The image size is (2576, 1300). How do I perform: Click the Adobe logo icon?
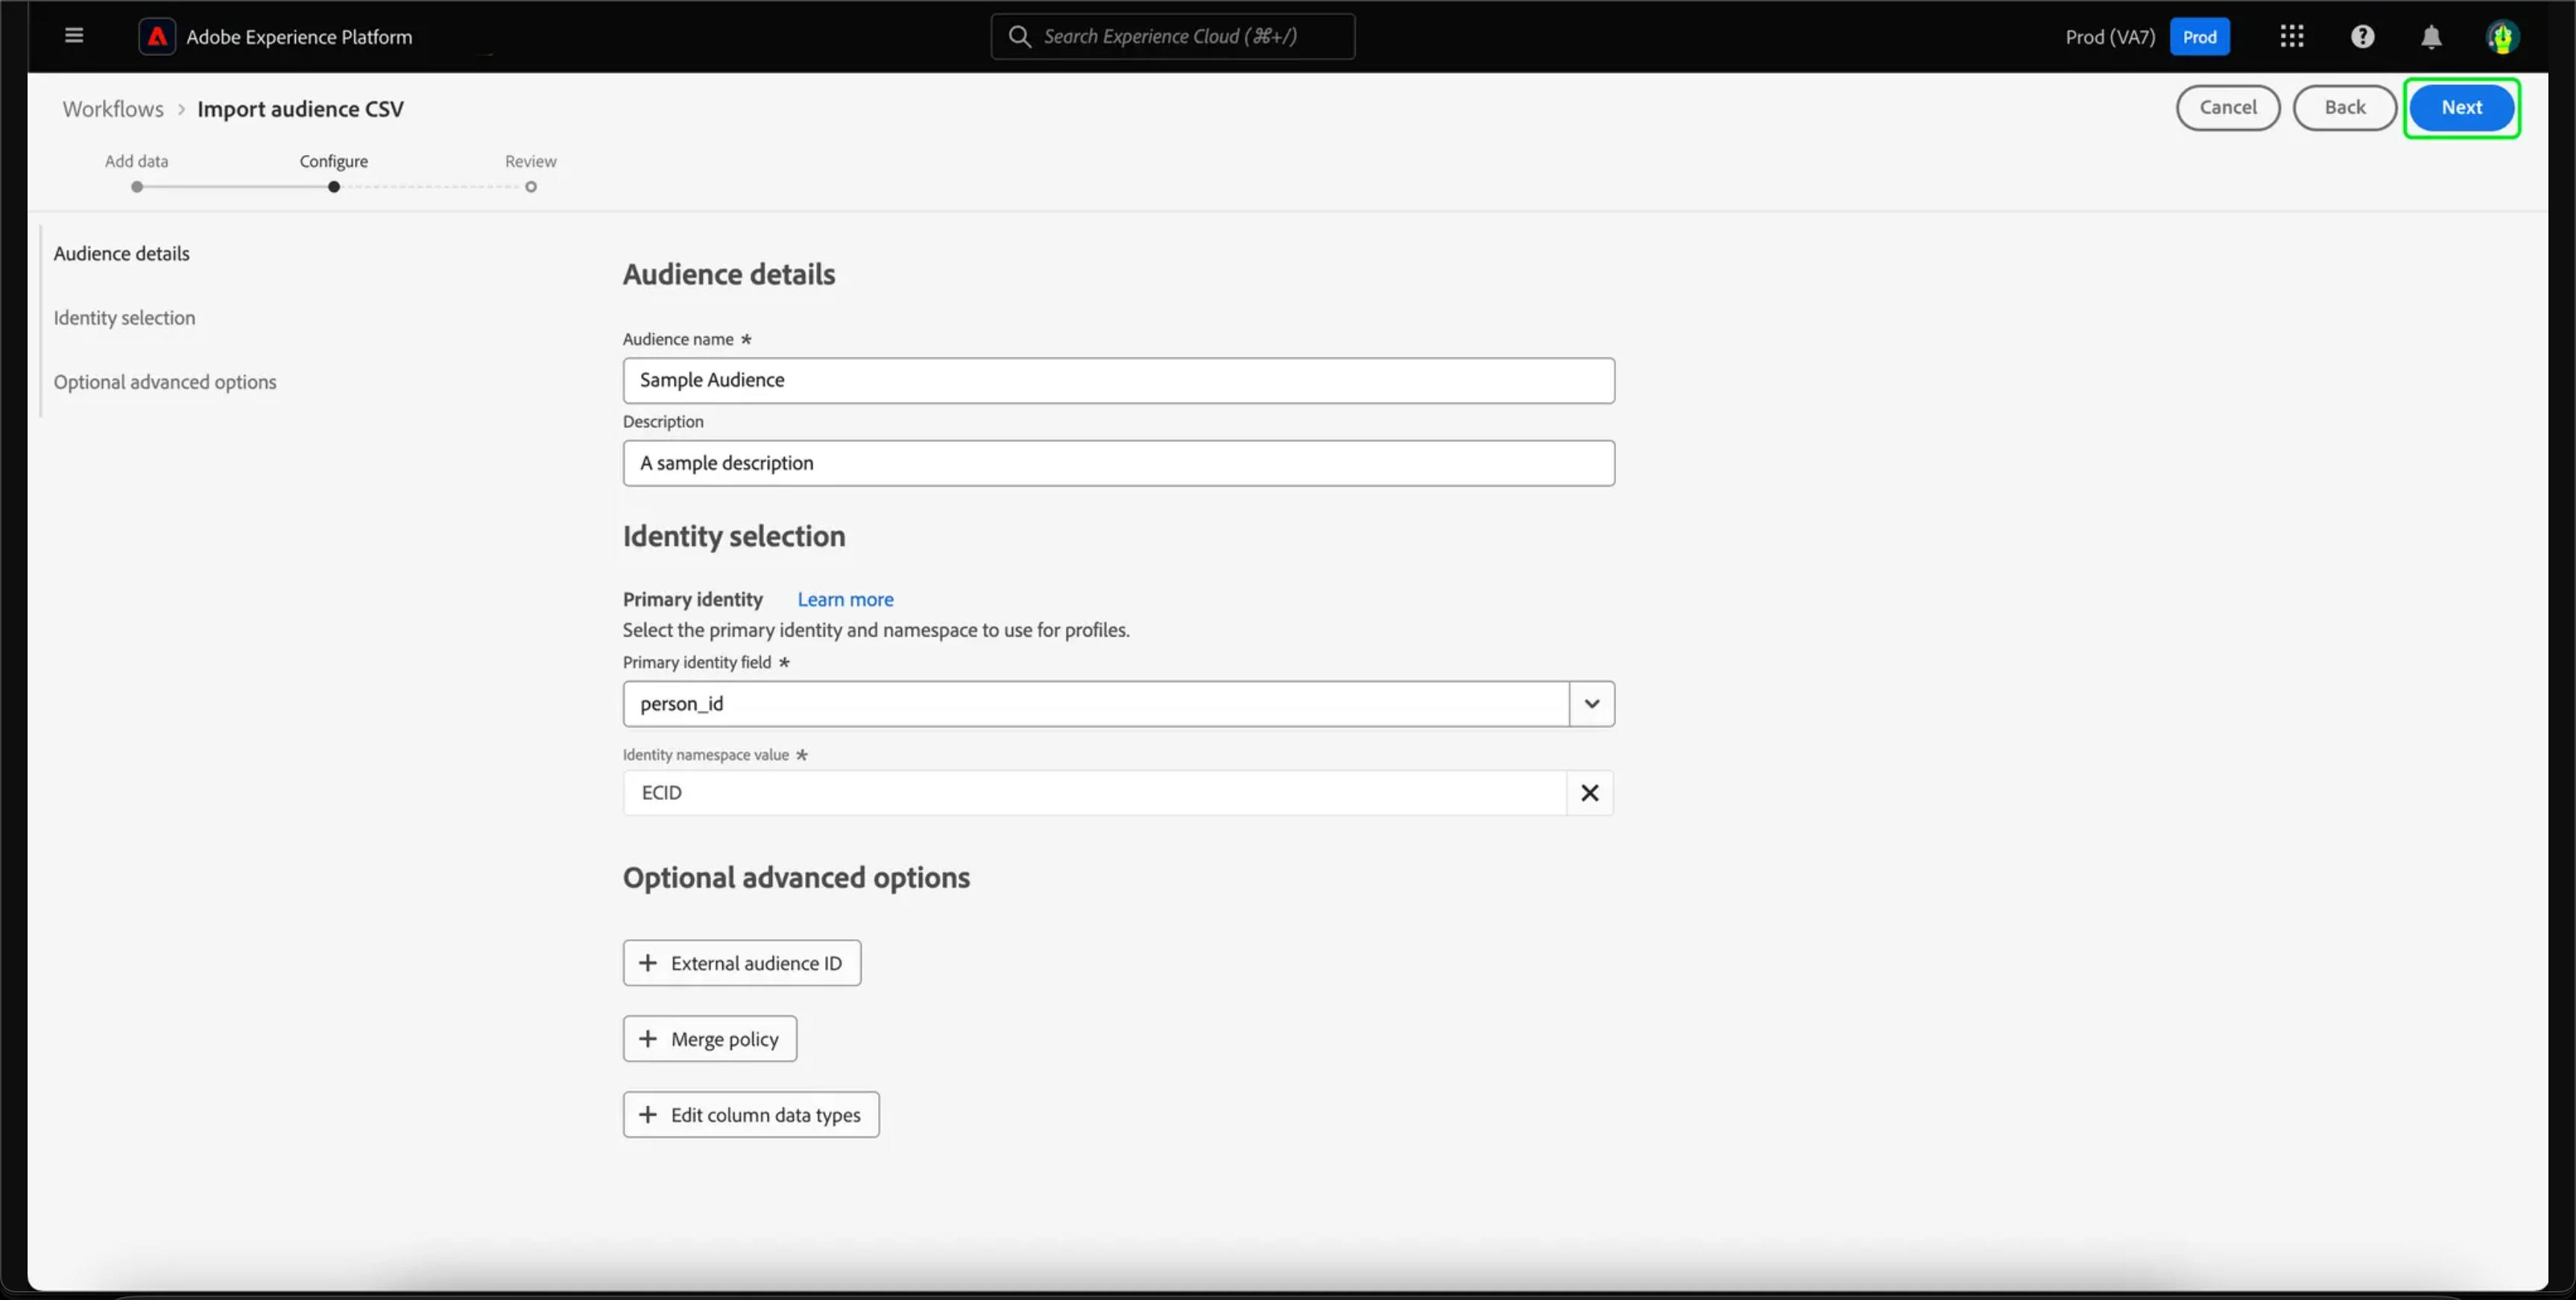(157, 37)
